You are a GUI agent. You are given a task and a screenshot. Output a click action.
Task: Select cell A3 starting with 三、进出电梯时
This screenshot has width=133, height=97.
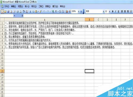coord(45,30)
